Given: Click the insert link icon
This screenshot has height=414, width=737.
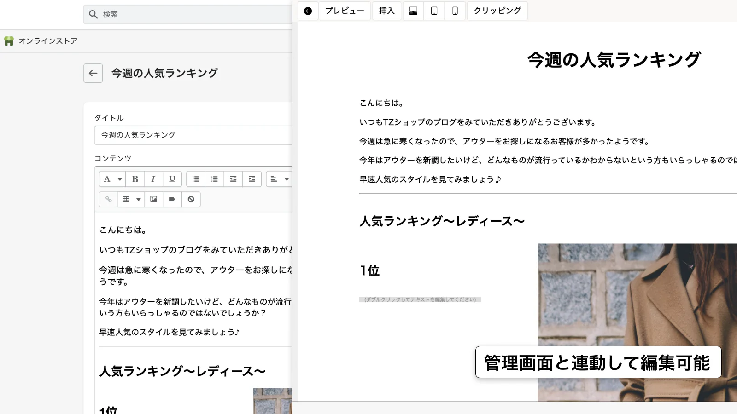Looking at the screenshot, I should coord(109,199).
